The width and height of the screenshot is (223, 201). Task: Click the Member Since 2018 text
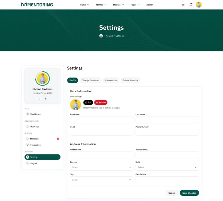(x=42, y=93)
